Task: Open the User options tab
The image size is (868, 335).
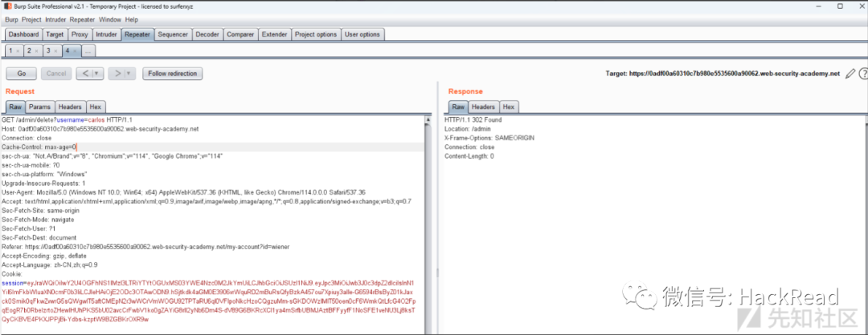Action: (362, 34)
